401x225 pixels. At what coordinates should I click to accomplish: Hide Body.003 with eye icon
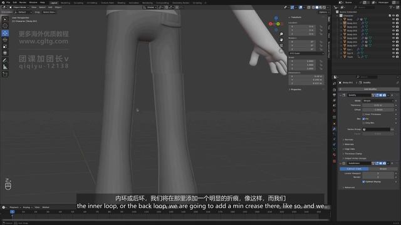point(393,31)
